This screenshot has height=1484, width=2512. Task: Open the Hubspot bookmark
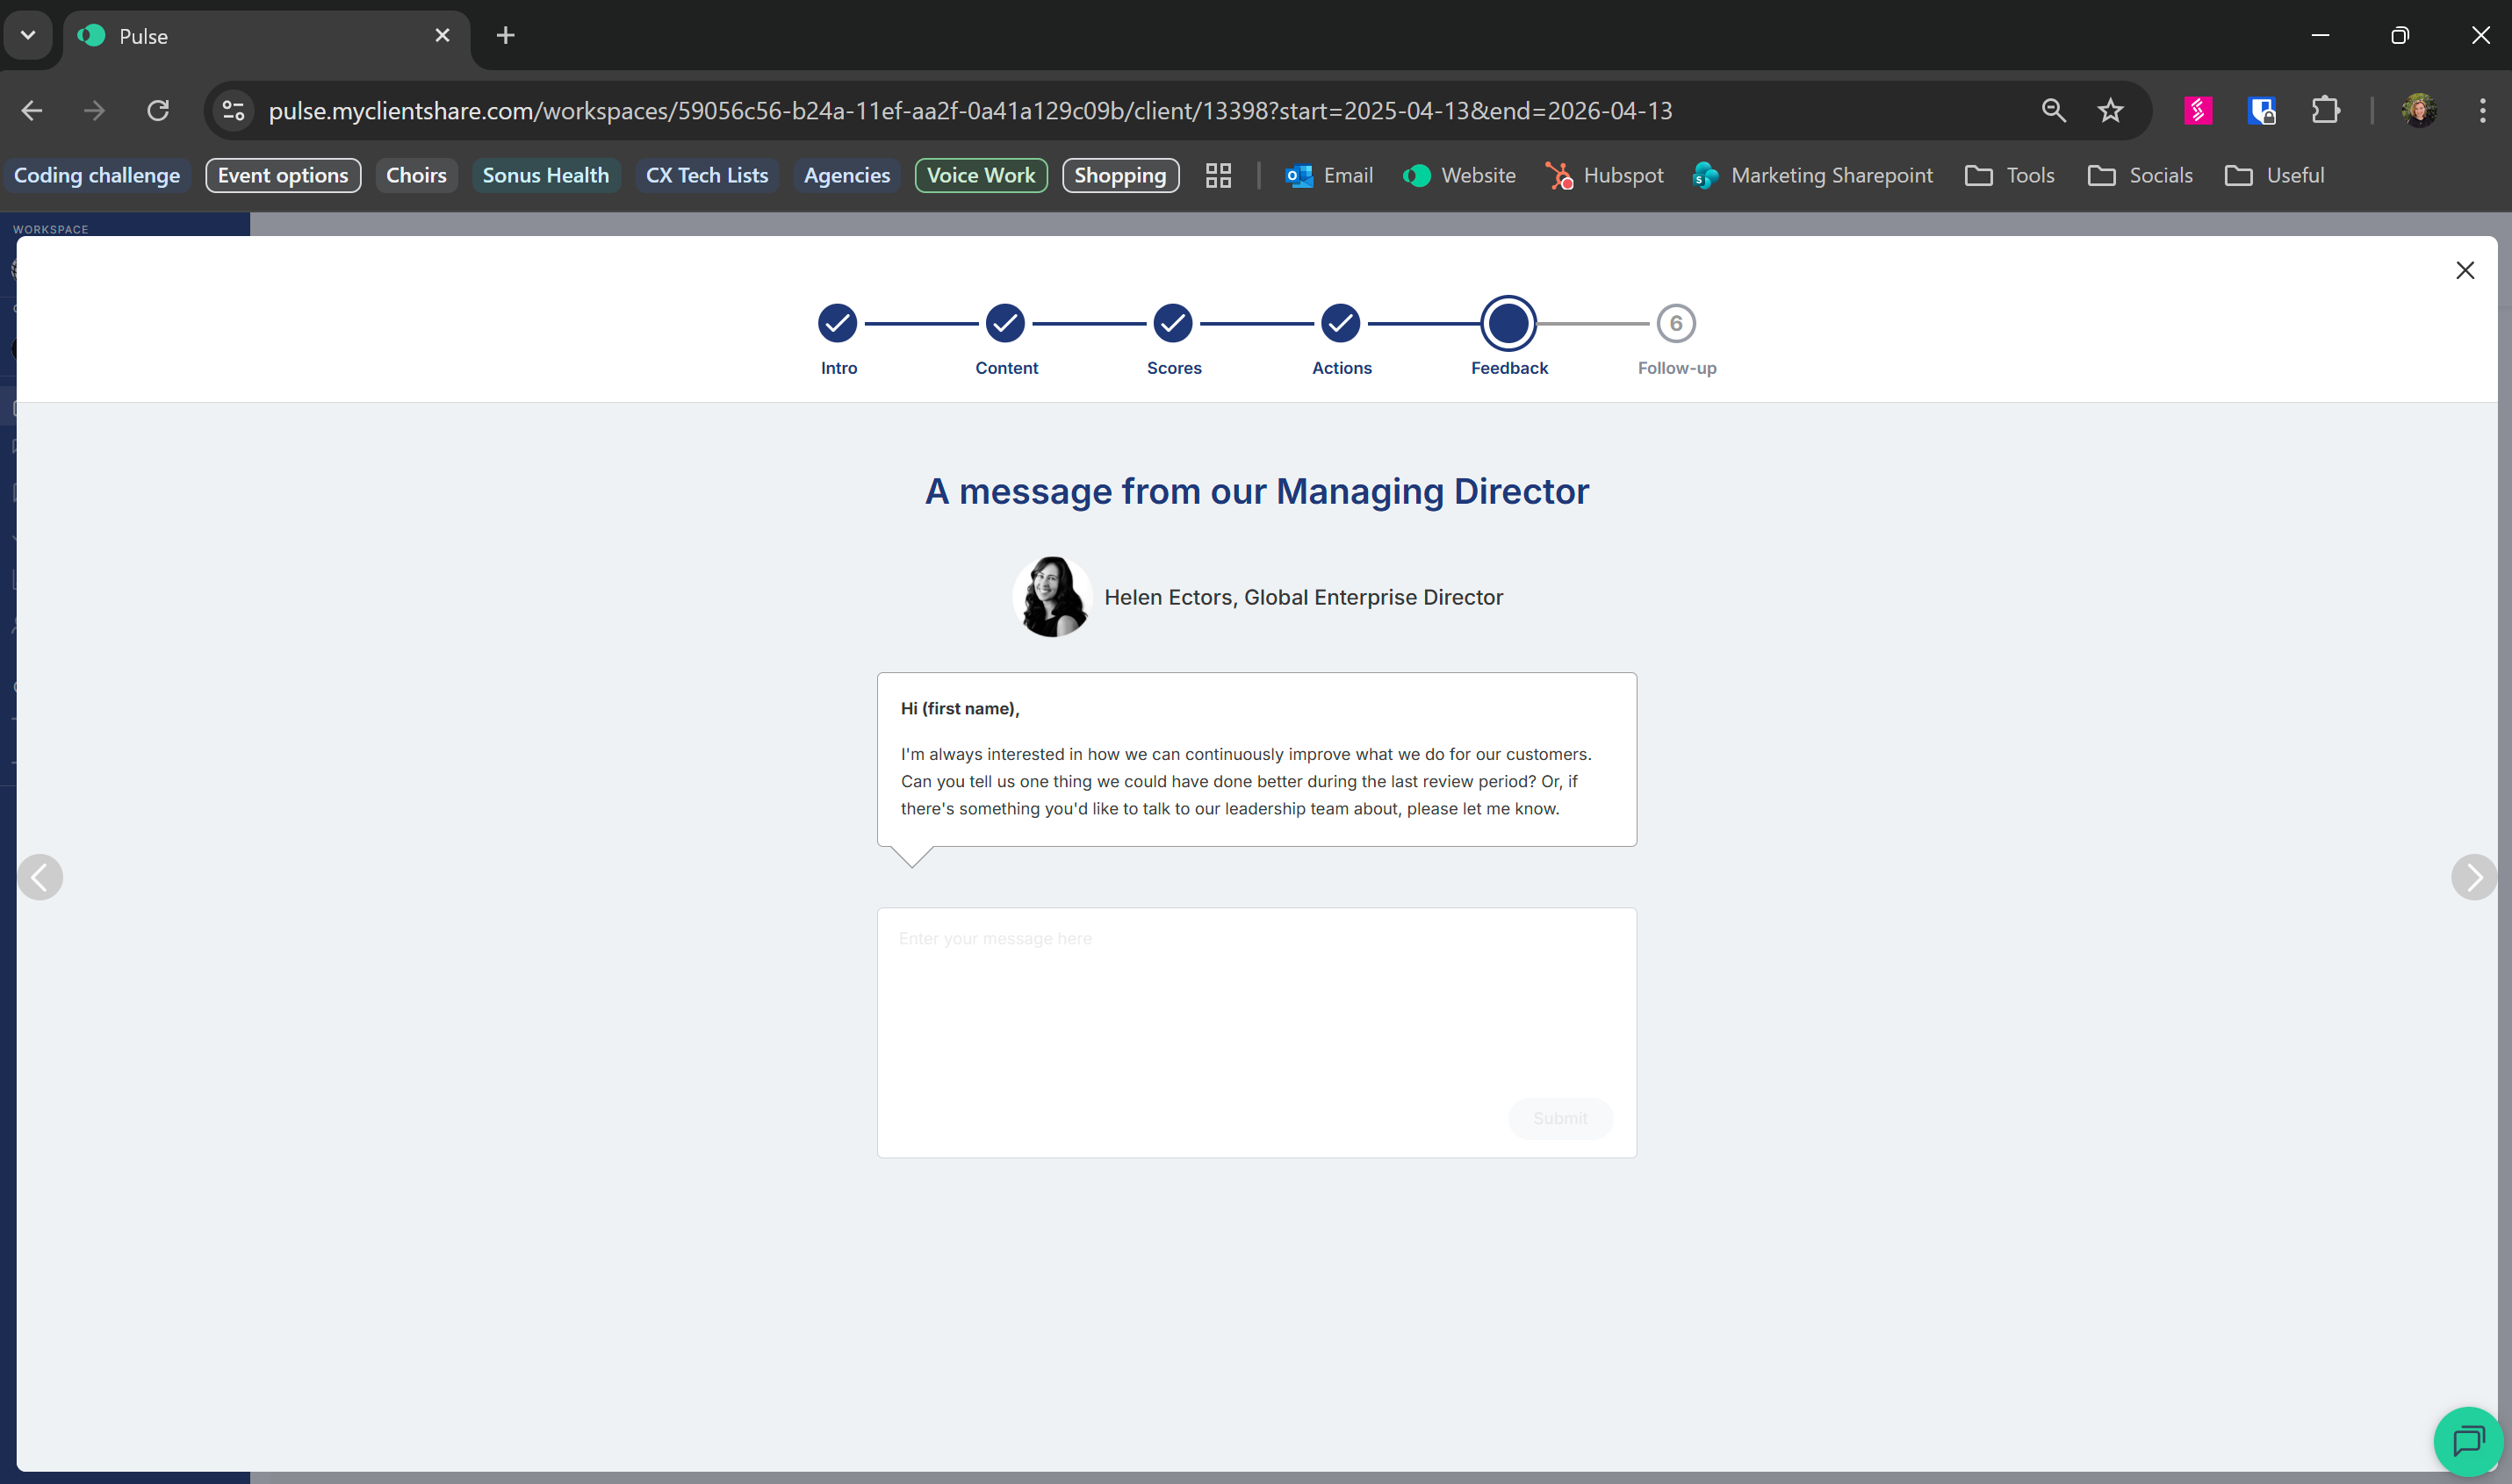click(1605, 175)
